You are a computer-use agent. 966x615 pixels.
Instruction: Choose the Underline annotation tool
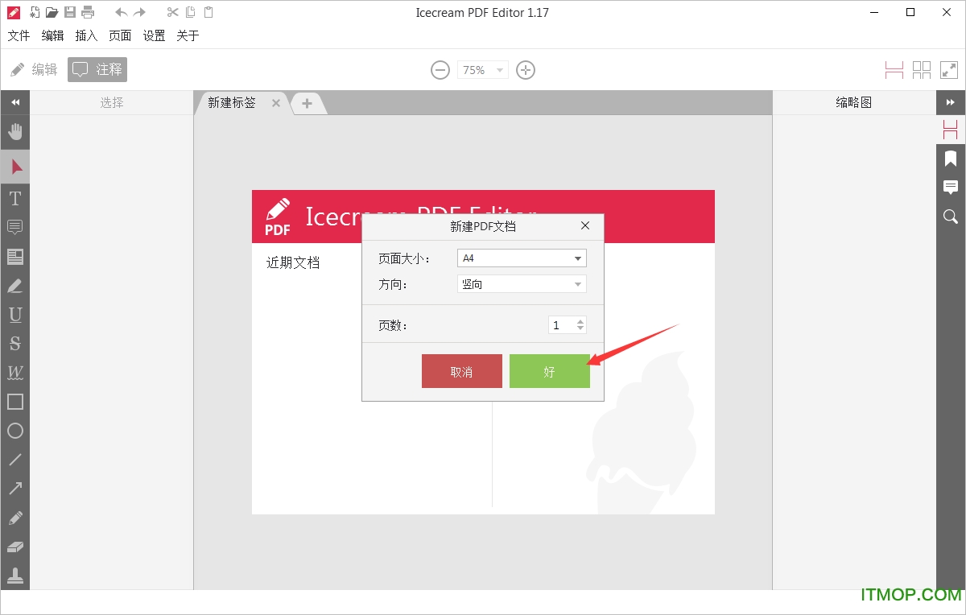click(15, 314)
